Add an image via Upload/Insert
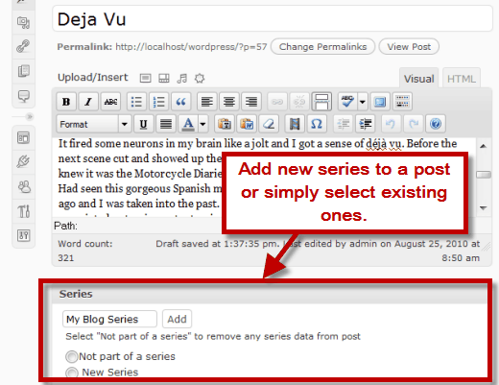499x385 pixels. 145,78
